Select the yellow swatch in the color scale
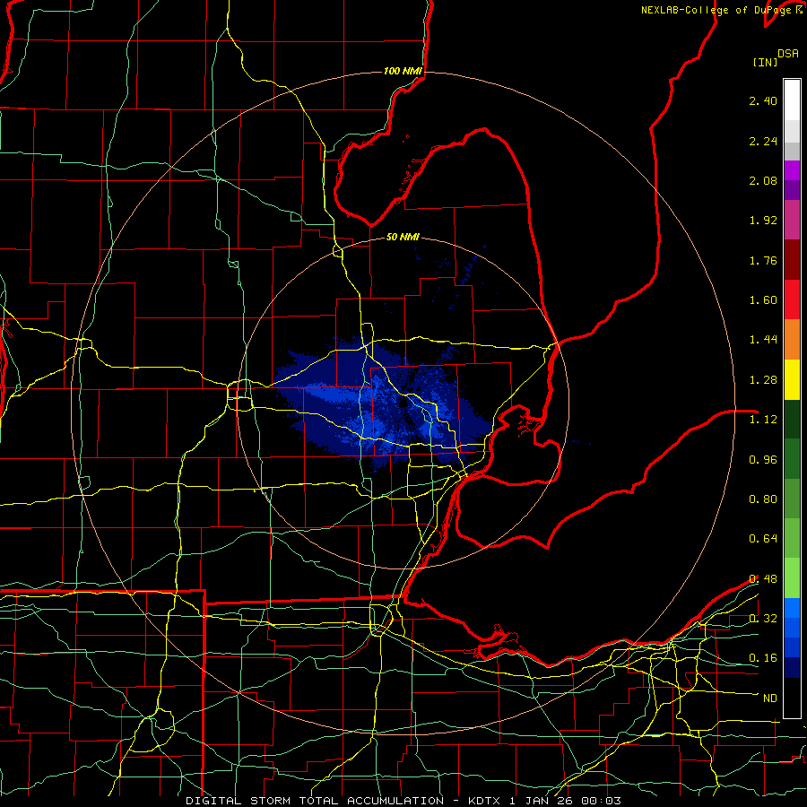Image resolution: width=807 pixels, height=807 pixels. click(792, 380)
